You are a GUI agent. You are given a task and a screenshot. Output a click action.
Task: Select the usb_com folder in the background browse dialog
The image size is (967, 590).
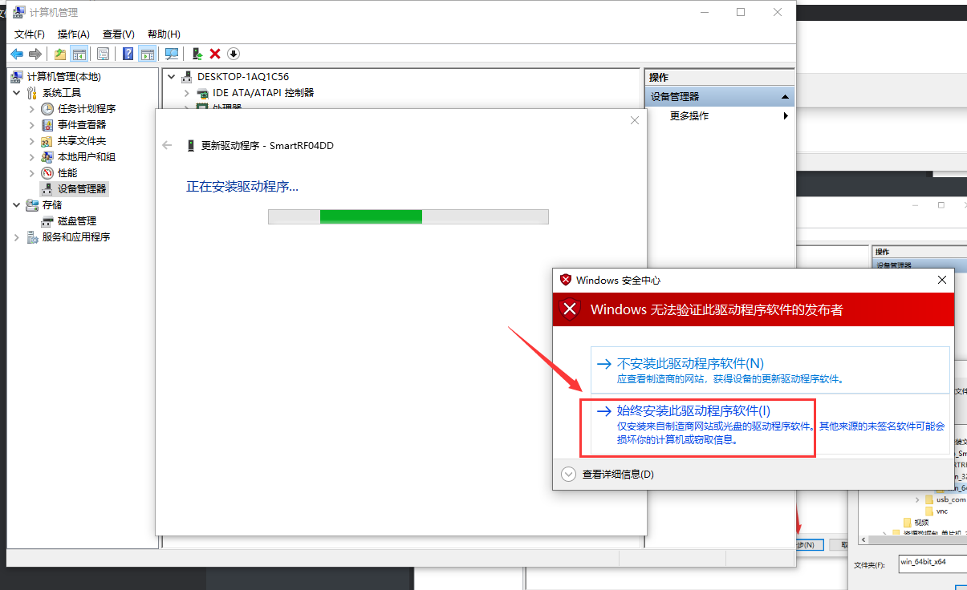click(951, 499)
